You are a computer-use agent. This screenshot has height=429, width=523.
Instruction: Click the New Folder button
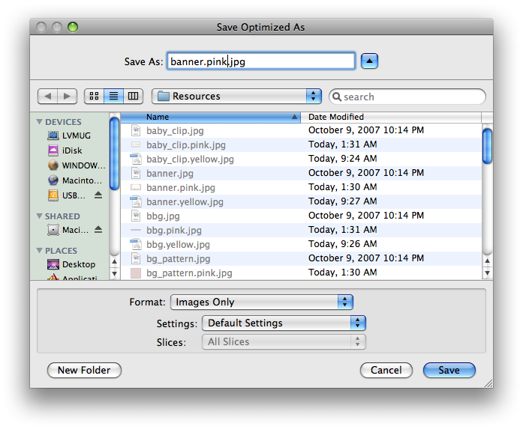point(84,370)
